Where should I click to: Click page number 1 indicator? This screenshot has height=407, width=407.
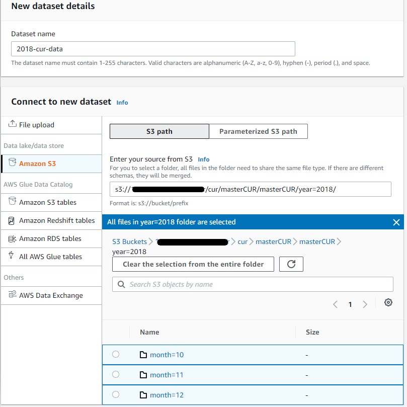[x=350, y=304]
